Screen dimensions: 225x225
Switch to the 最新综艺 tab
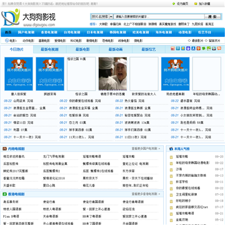pyautogui.click(x=149, y=49)
